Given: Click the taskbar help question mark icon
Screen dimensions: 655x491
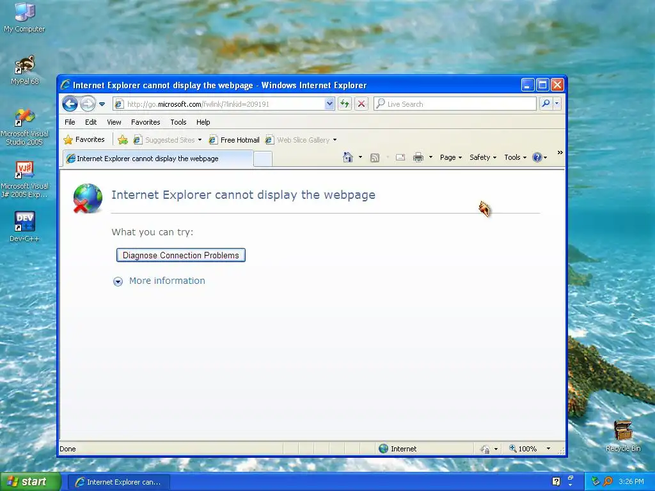Looking at the screenshot, I should click(x=556, y=481).
